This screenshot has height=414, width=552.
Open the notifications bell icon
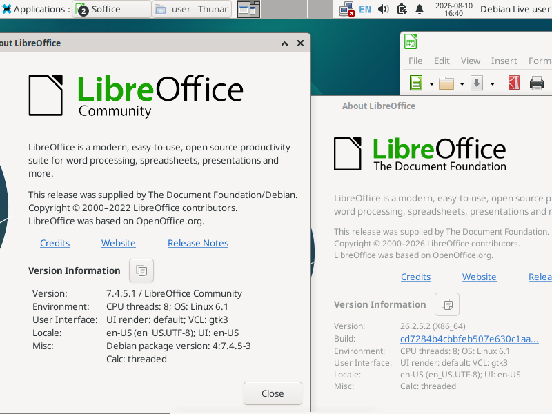(x=420, y=9)
